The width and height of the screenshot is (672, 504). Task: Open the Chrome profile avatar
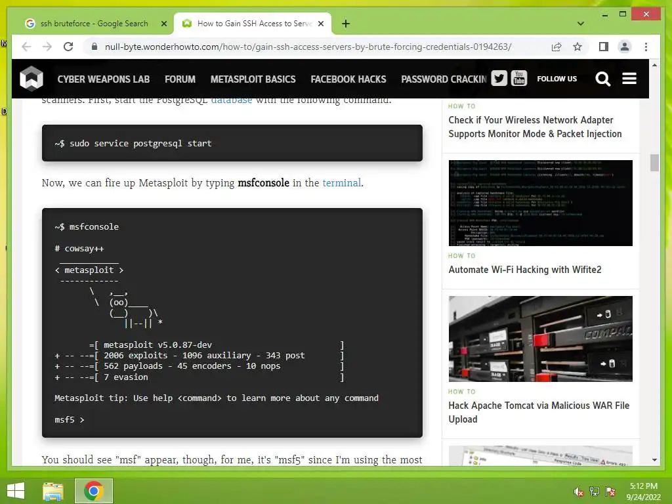tap(625, 47)
